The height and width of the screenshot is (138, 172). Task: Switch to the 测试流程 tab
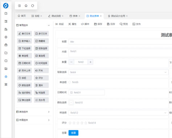54,16
